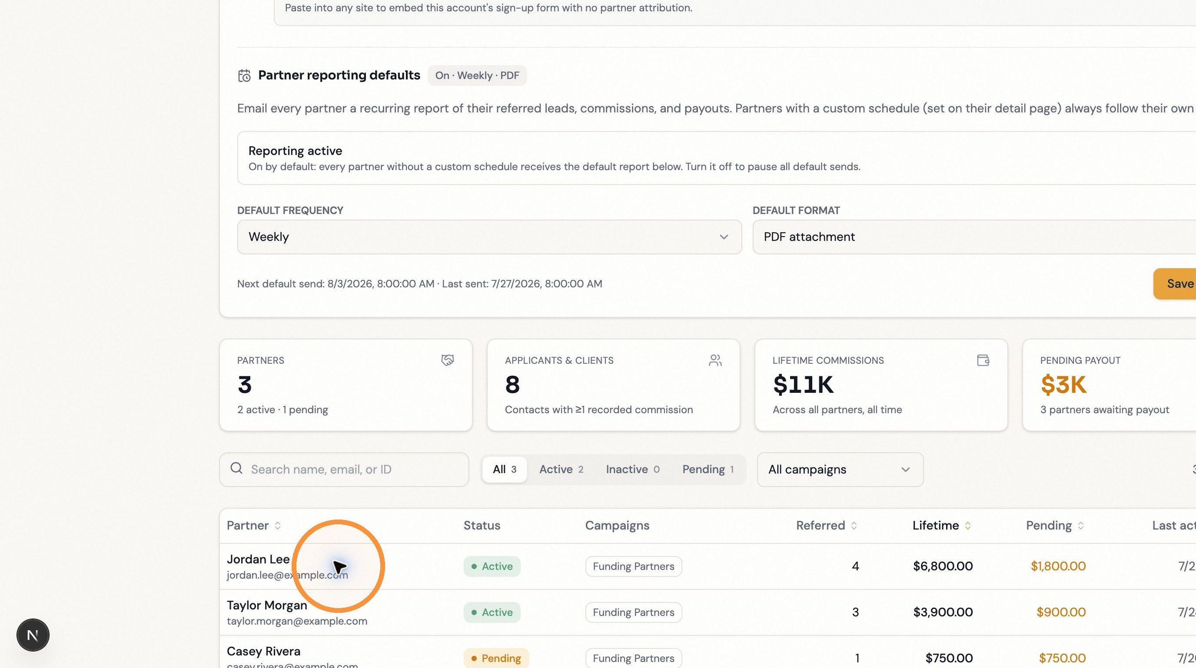Click the $1,800.00 pending amount
The image size is (1196, 668).
pos(1058,566)
